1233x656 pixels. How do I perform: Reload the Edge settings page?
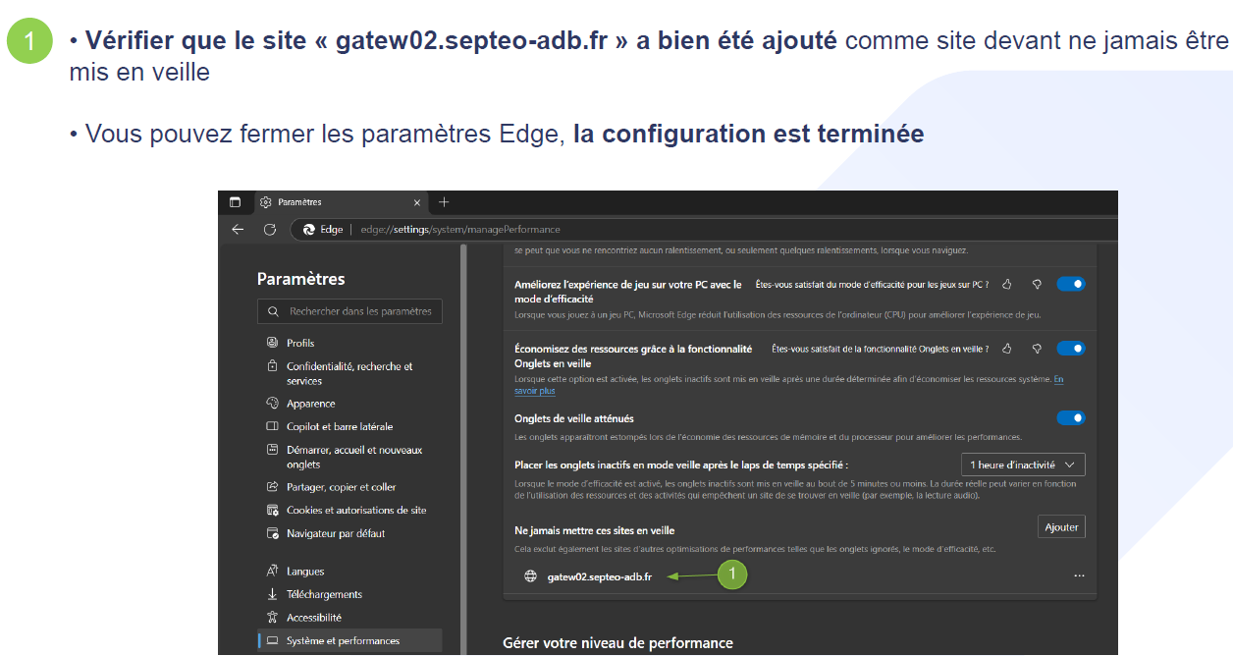click(270, 229)
